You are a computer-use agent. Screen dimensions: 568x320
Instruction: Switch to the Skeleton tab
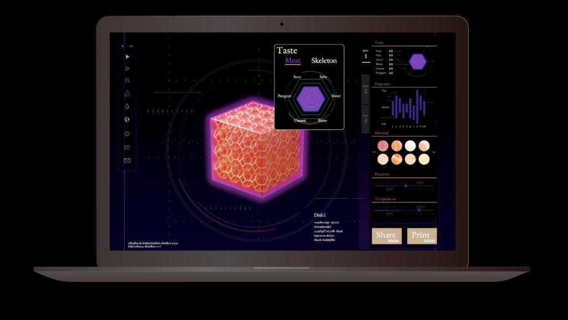[324, 61]
